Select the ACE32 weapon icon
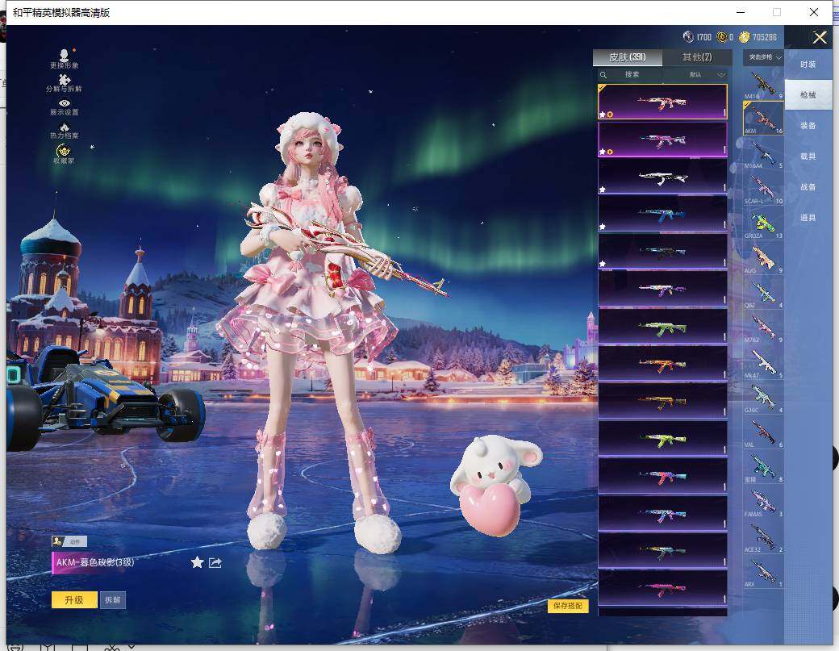Image resolution: width=839 pixels, height=651 pixels. coord(763,536)
